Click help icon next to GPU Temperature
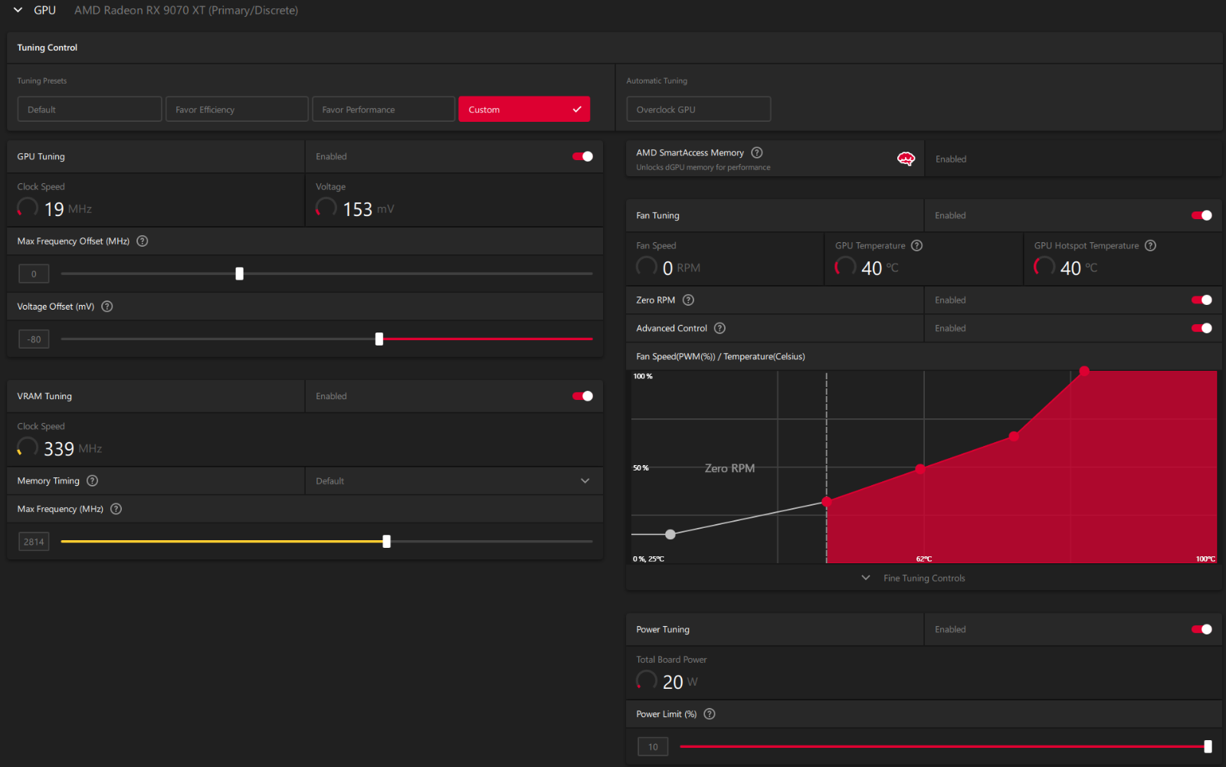This screenshot has width=1226, height=767. [x=917, y=246]
